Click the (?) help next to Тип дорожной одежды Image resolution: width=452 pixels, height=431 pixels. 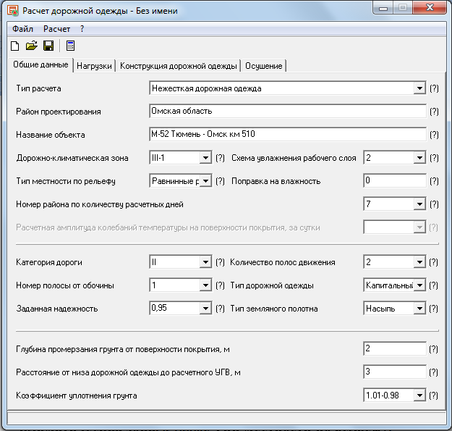(x=433, y=285)
